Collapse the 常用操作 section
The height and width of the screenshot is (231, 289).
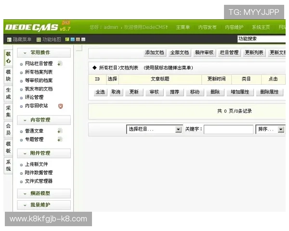click(x=44, y=53)
